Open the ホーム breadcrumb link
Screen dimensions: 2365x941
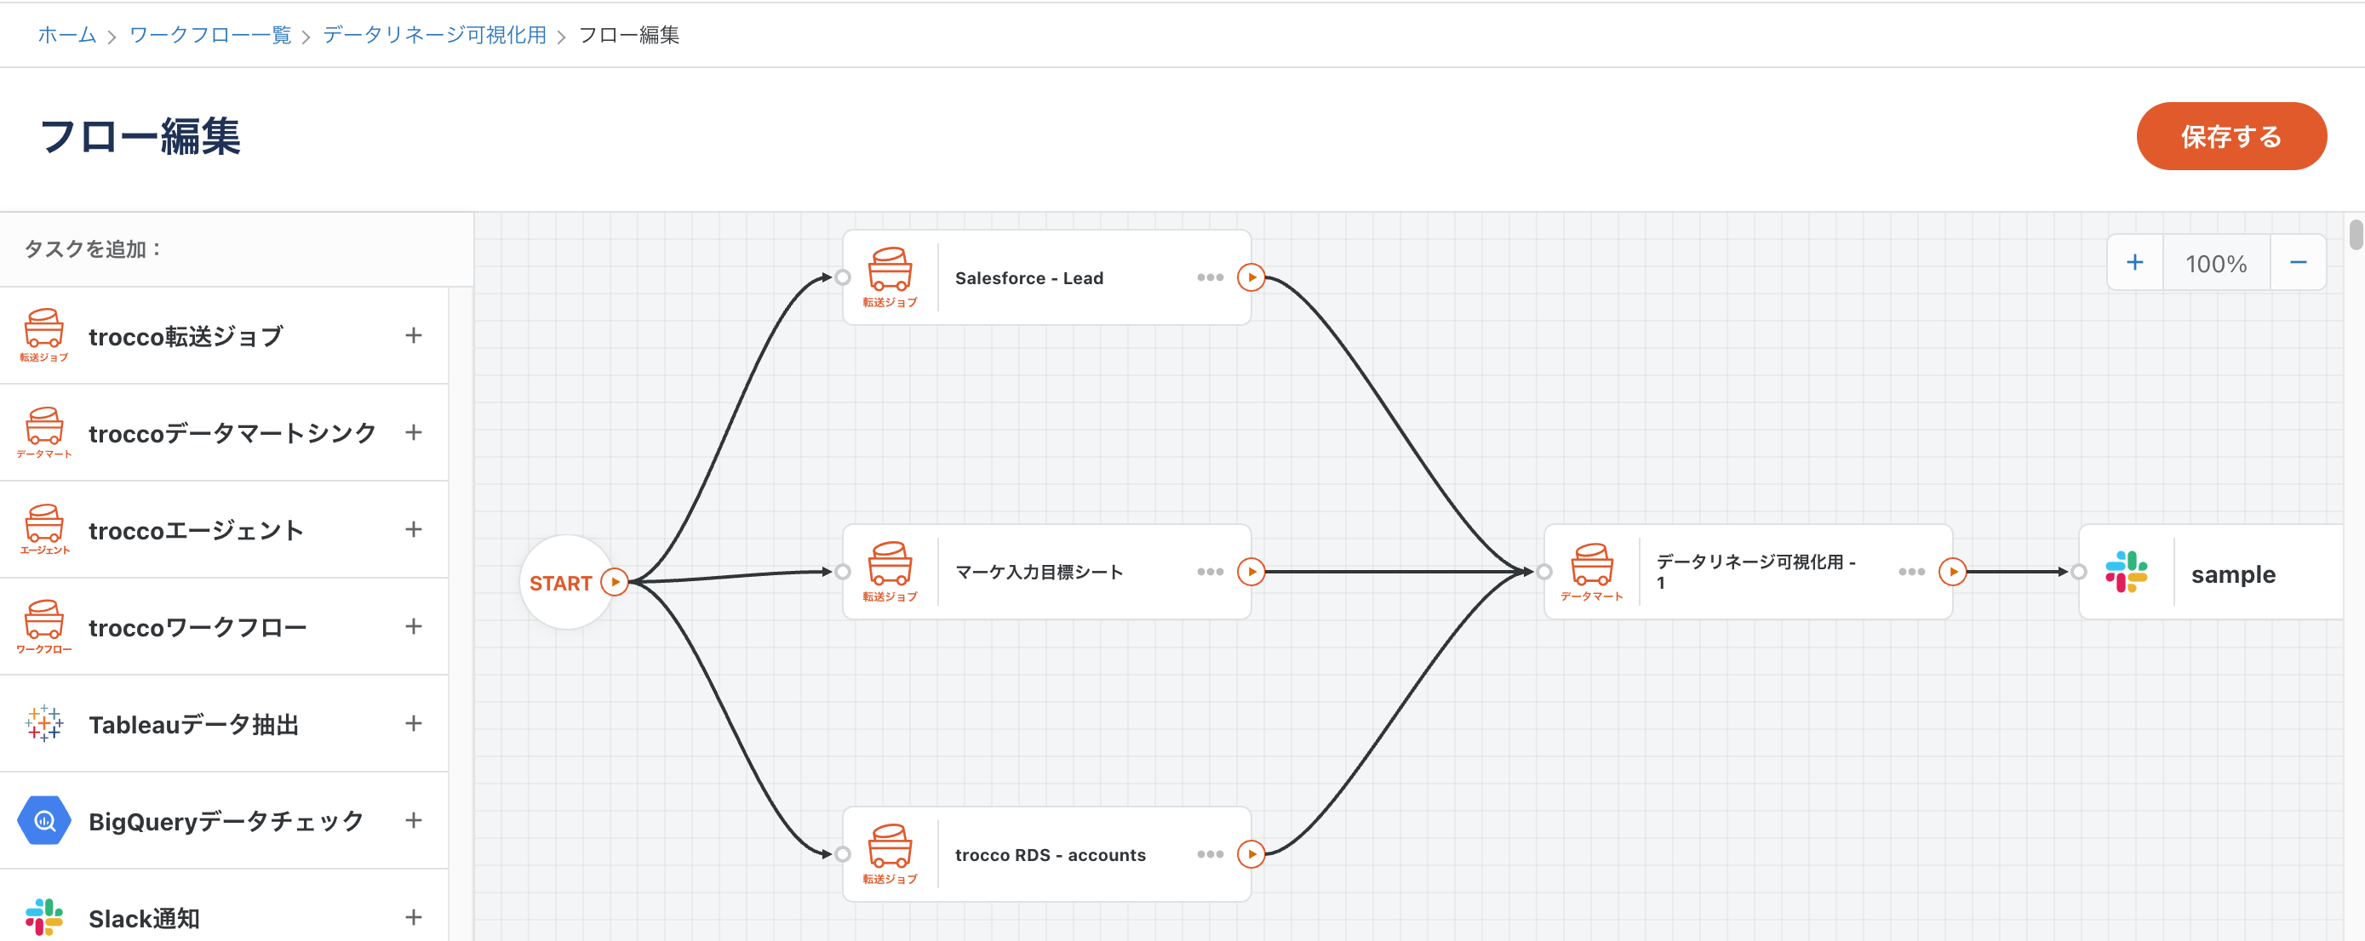point(66,35)
